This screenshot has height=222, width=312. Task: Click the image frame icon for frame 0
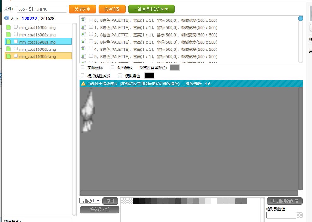(x=83, y=20)
